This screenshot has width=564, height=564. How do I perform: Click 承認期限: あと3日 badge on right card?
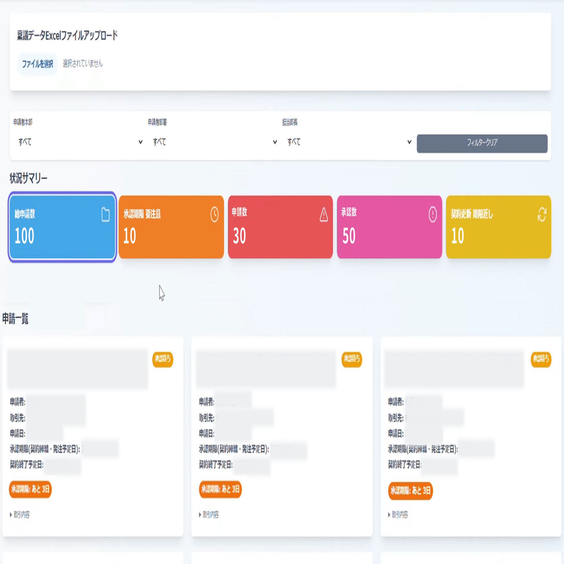click(x=410, y=491)
